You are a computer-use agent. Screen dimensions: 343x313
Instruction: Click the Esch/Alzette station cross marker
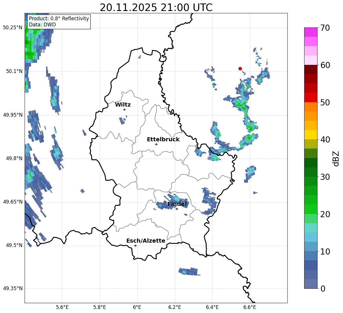(x=135, y=246)
